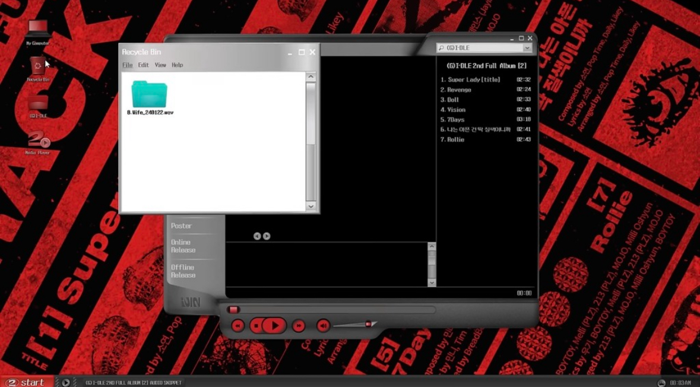This screenshot has width=700, height=387.
Task: Skip to the previous track
Action: (238, 326)
